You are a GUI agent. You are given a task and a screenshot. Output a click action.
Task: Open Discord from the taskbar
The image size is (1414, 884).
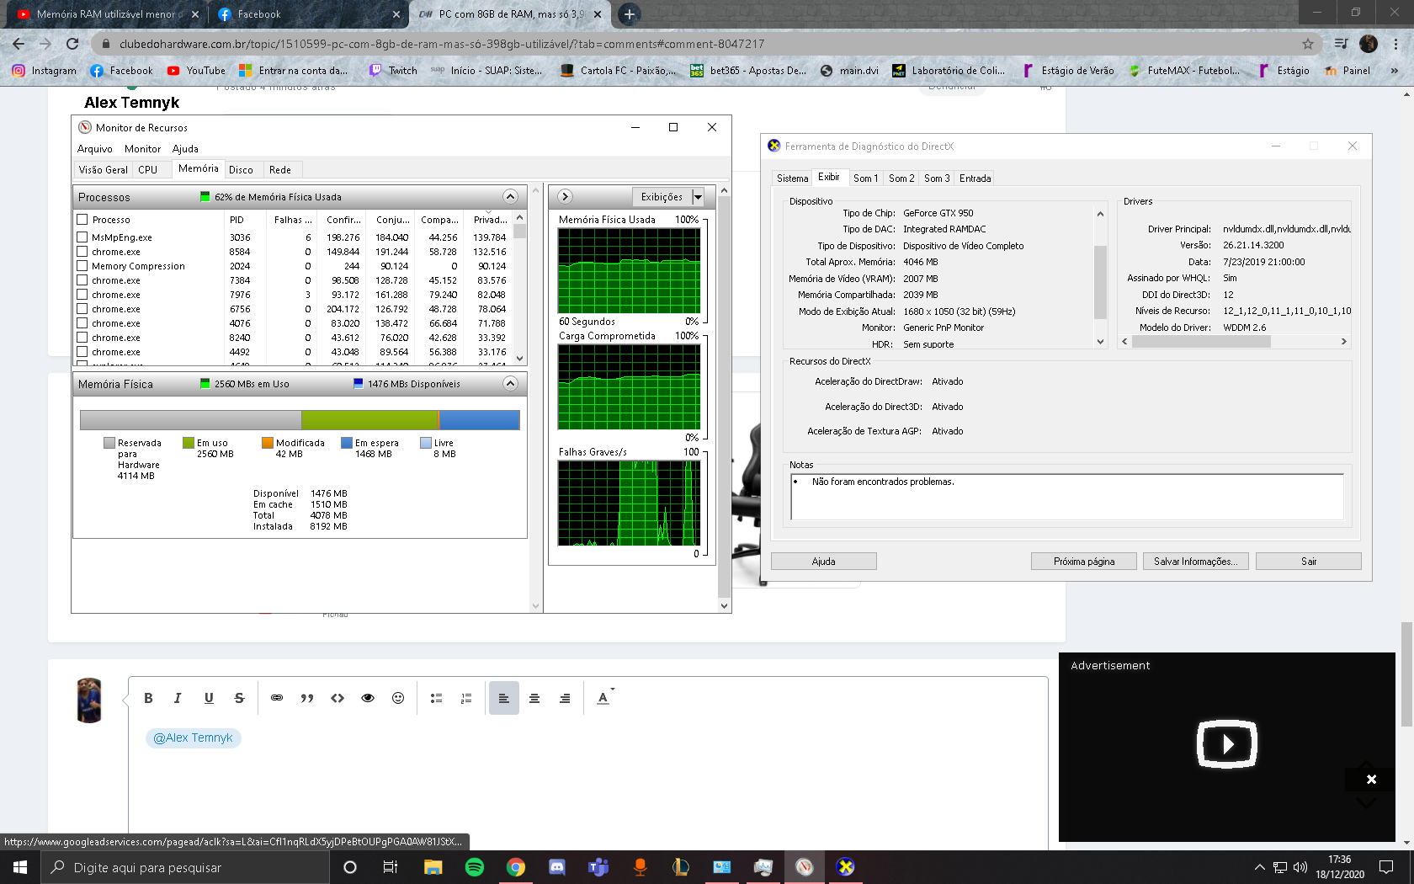coord(557,867)
